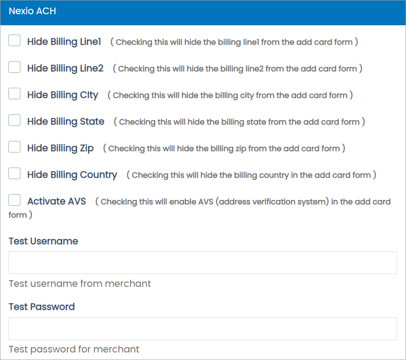Click inside the Test Username input field
The image size is (406, 360).
203,262
